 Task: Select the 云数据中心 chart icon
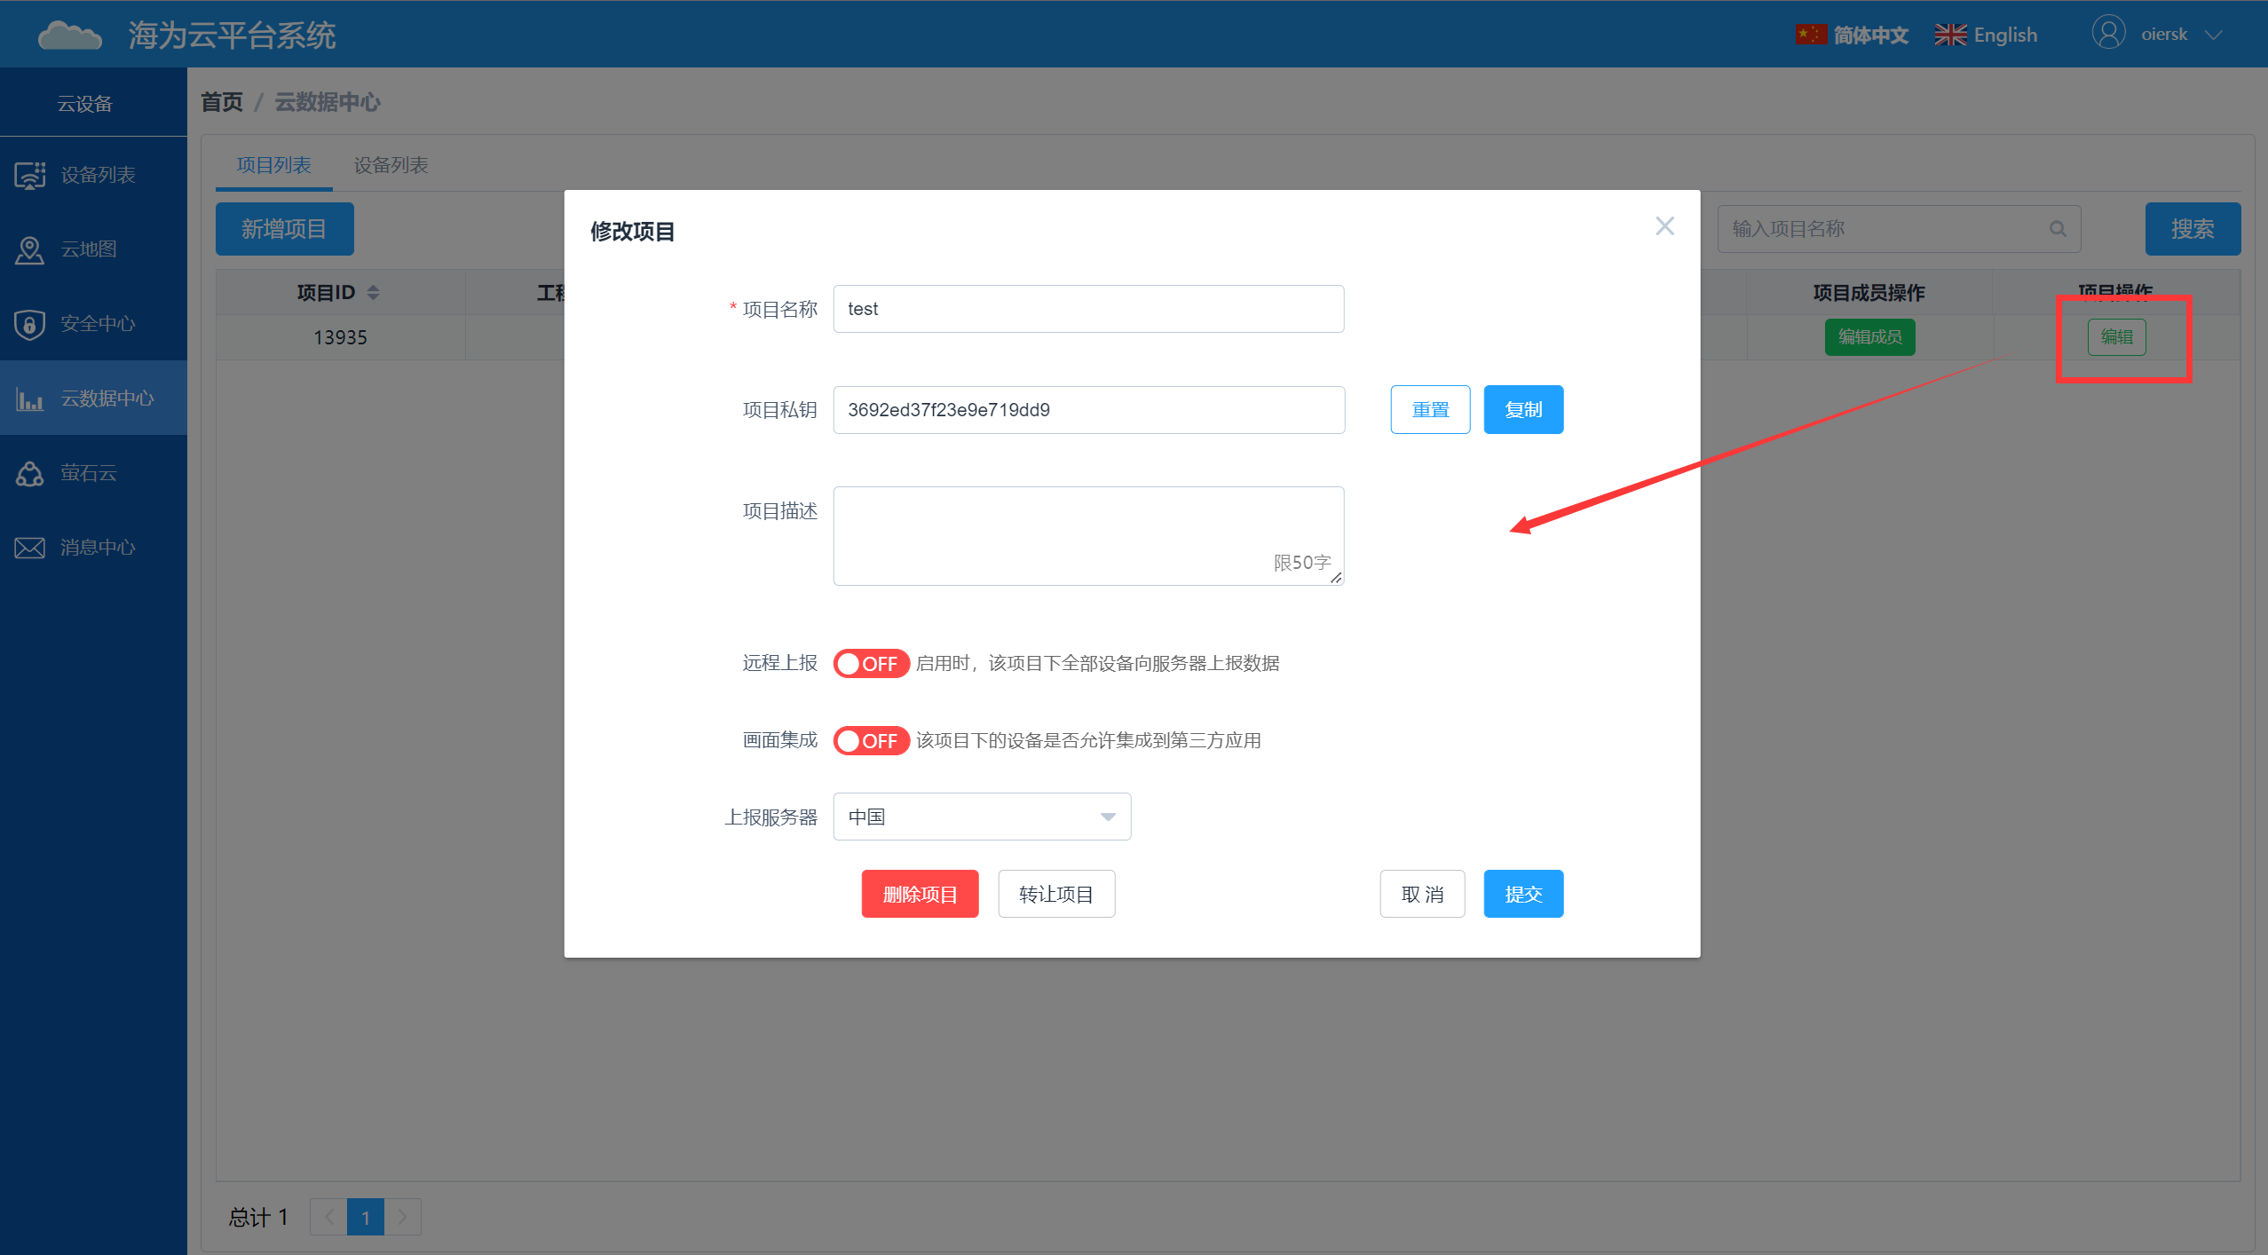tap(30, 399)
